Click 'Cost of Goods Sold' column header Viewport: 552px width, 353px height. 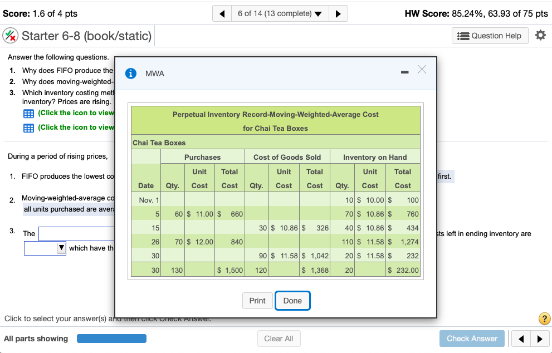pyautogui.click(x=287, y=158)
